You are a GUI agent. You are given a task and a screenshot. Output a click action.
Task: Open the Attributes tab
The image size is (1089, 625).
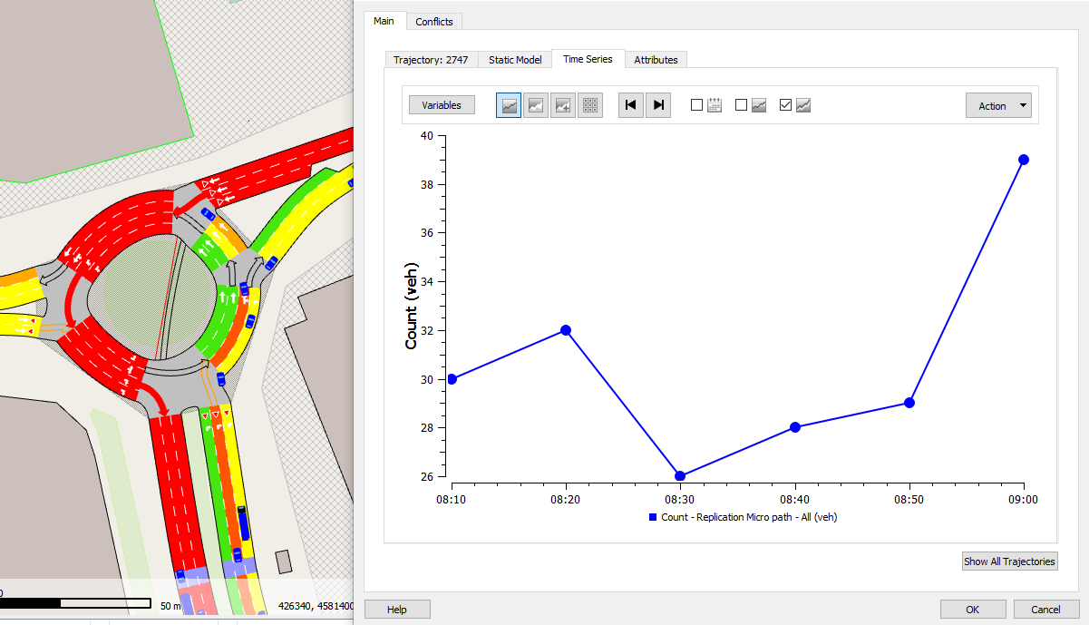(656, 59)
